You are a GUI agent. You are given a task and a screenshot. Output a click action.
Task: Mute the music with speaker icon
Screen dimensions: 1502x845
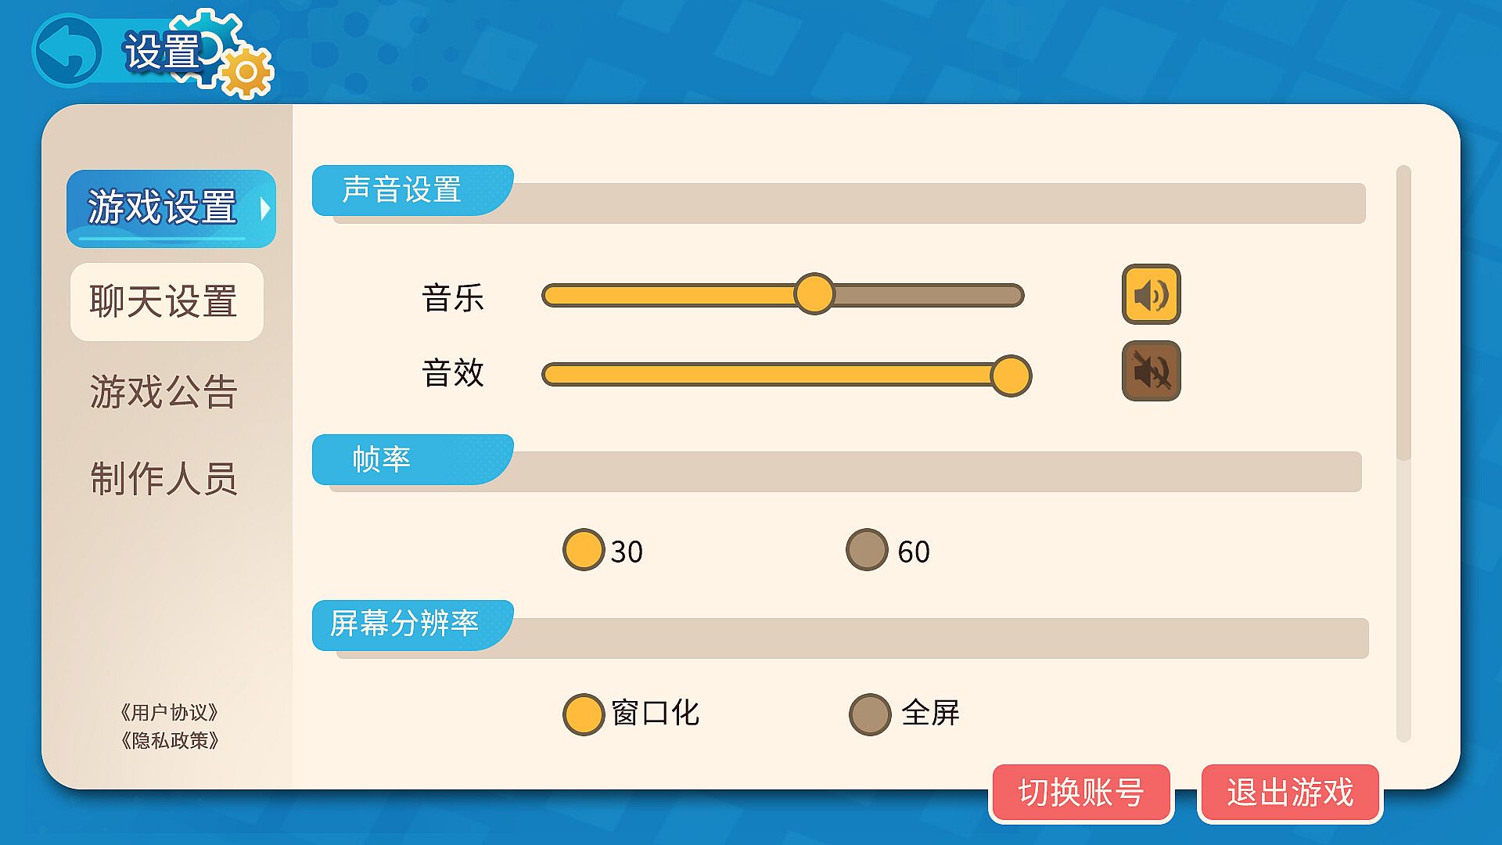coord(1151,294)
